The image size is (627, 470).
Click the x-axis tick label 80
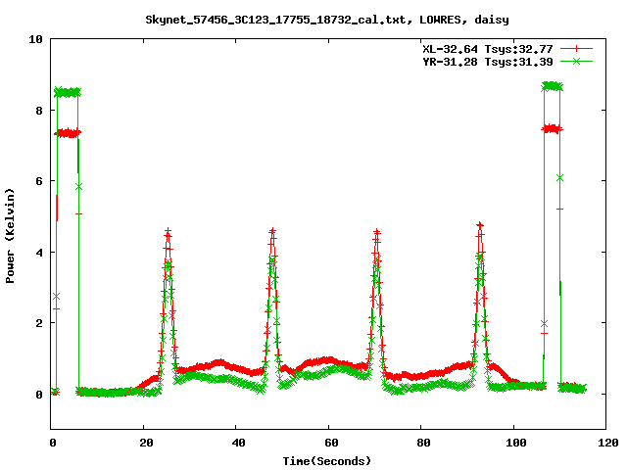click(x=423, y=443)
